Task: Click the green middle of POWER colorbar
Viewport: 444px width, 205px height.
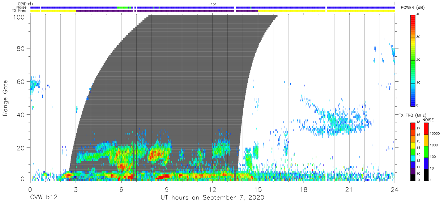Action: [x=413, y=60]
